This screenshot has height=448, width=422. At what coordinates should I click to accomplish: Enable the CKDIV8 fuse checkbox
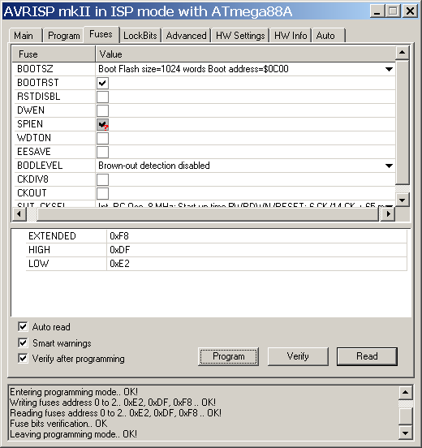pyautogui.click(x=102, y=179)
